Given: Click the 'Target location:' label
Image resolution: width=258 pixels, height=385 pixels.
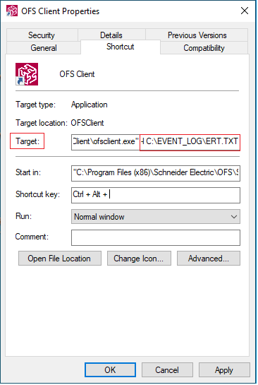Looking at the screenshot, I should pyautogui.click(x=42, y=123).
